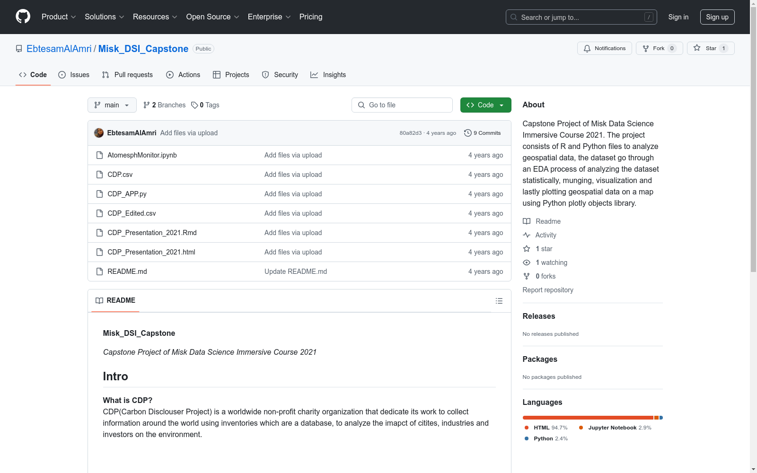
Task: Click file icon next to AtomesphMonitor.ipynb
Action: pyautogui.click(x=99, y=155)
